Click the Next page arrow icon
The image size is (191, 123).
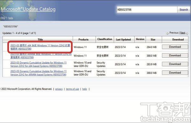(x=187, y=33)
